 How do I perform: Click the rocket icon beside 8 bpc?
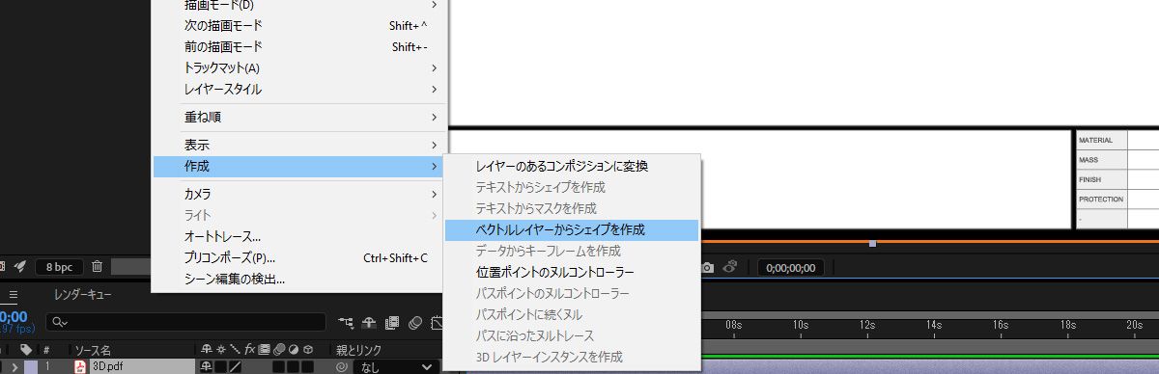(x=20, y=266)
